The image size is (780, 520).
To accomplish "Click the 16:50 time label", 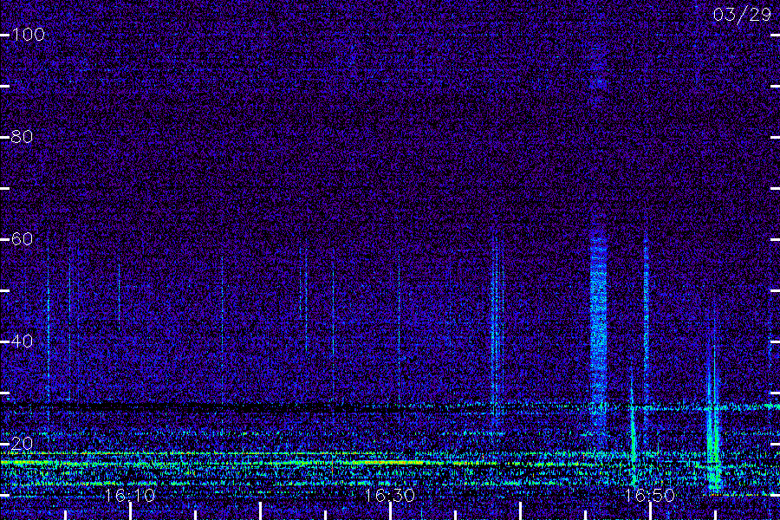I will click(650, 495).
